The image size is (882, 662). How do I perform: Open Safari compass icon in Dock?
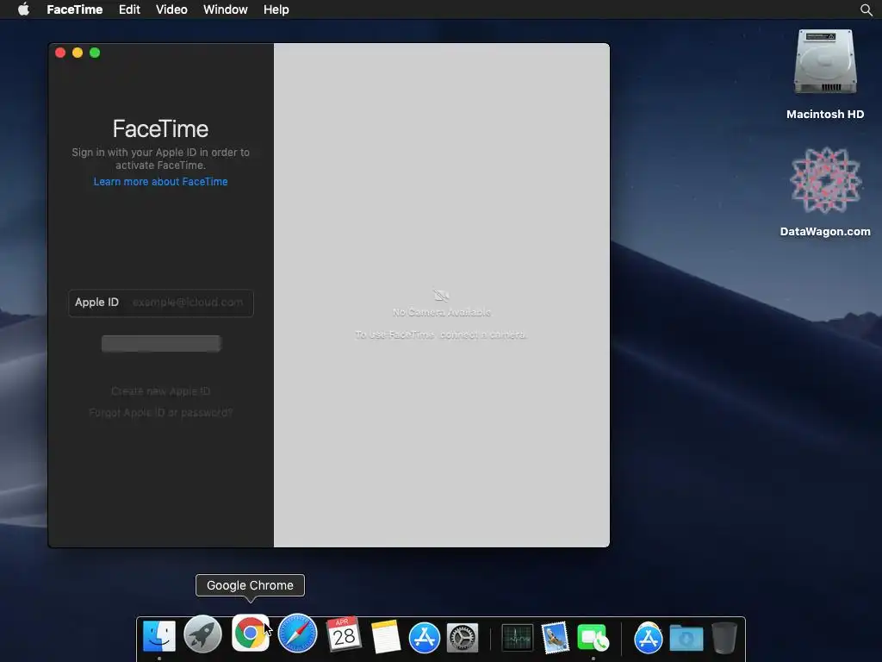[297, 634]
